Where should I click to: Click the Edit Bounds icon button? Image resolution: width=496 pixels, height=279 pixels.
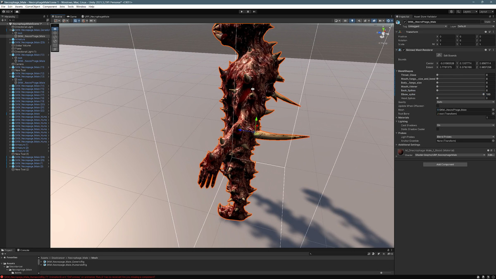pyautogui.click(x=439, y=55)
